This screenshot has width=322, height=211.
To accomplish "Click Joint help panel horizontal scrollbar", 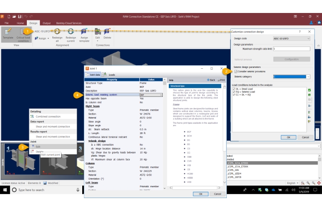I will (x=195, y=188).
